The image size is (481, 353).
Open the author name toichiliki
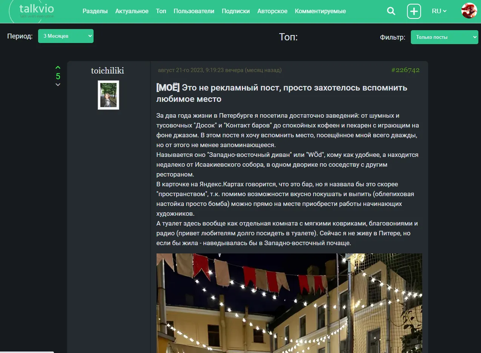[108, 71]
